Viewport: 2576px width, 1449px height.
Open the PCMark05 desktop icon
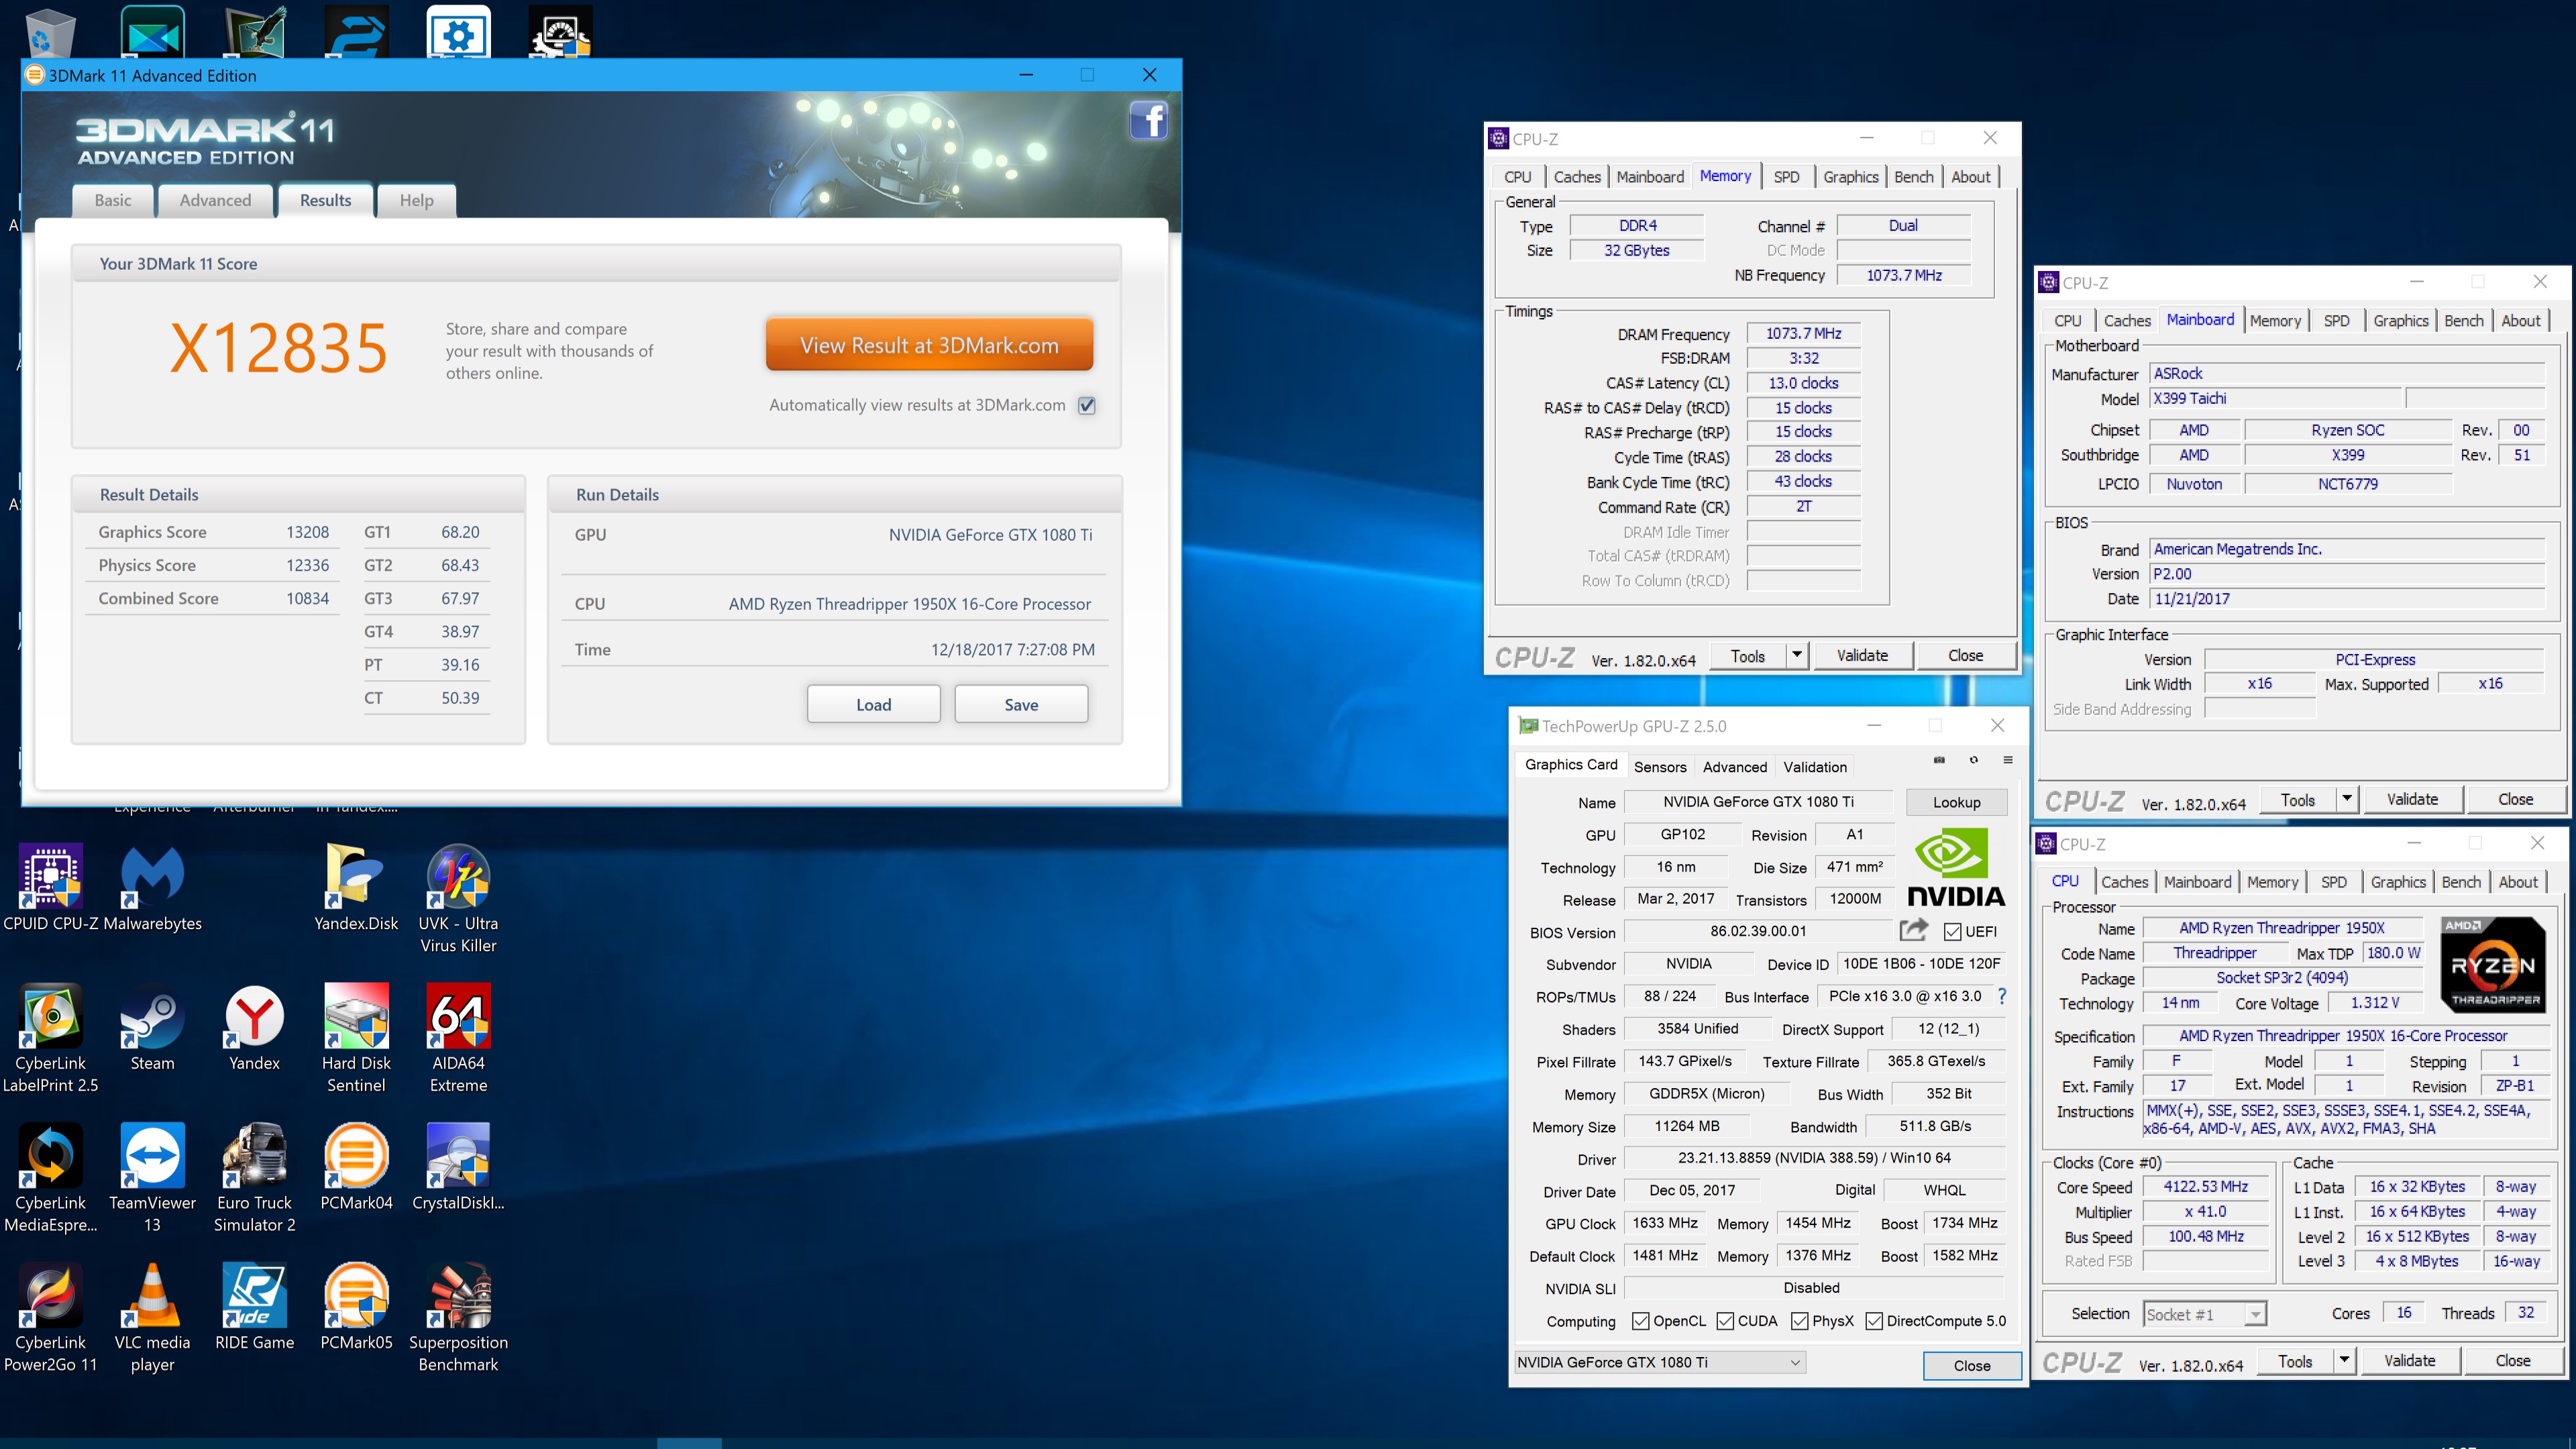click(356, 1307)
